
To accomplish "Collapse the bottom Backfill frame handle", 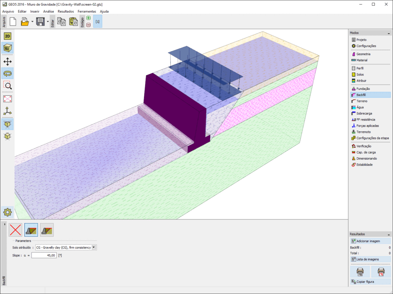I will [x=5, y=224].
